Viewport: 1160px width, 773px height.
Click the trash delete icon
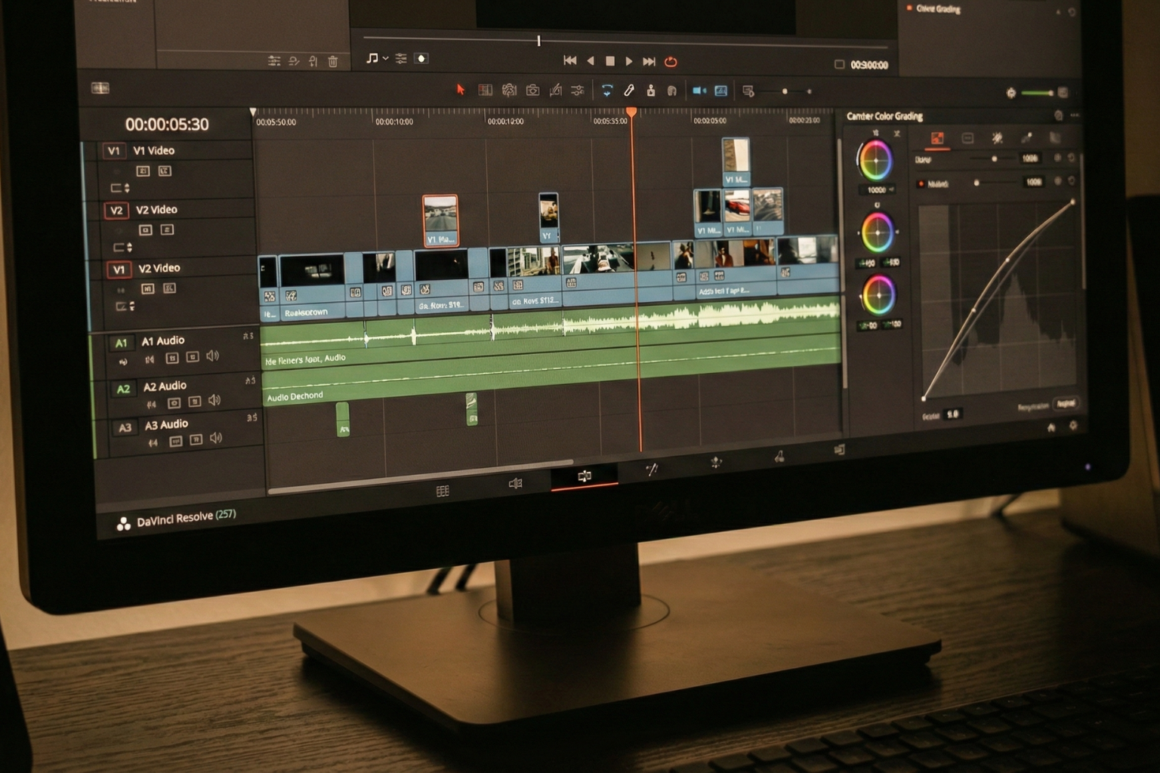[333, 62]
